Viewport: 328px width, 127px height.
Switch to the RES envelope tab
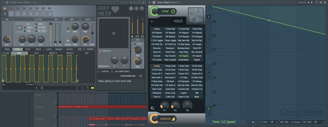click(x=38, y=49)
